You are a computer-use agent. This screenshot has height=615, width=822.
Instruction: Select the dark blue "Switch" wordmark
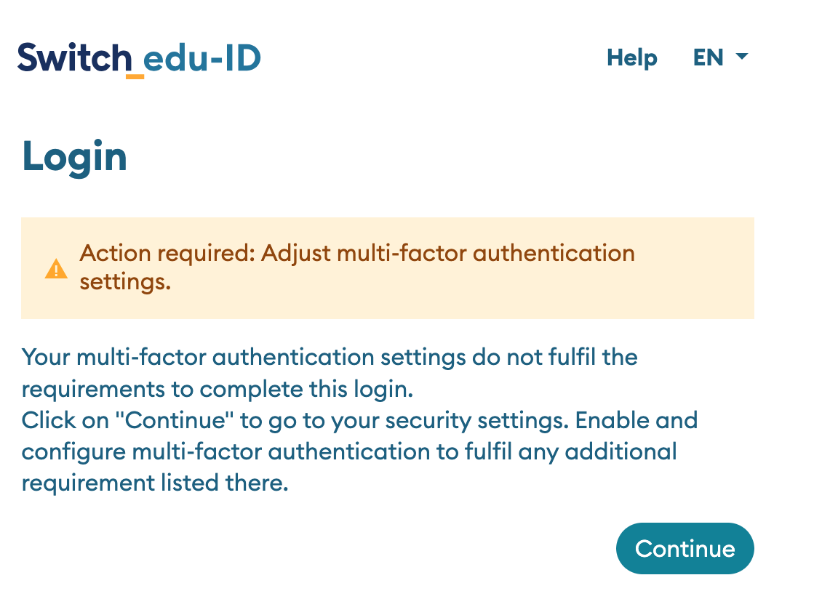click(74, 57)
